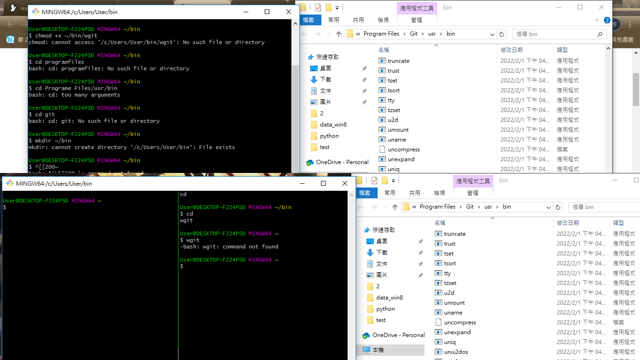Click the 下載 pin icon in the front Explorer sidebar
640x360 pixels.
click(420, 253)
